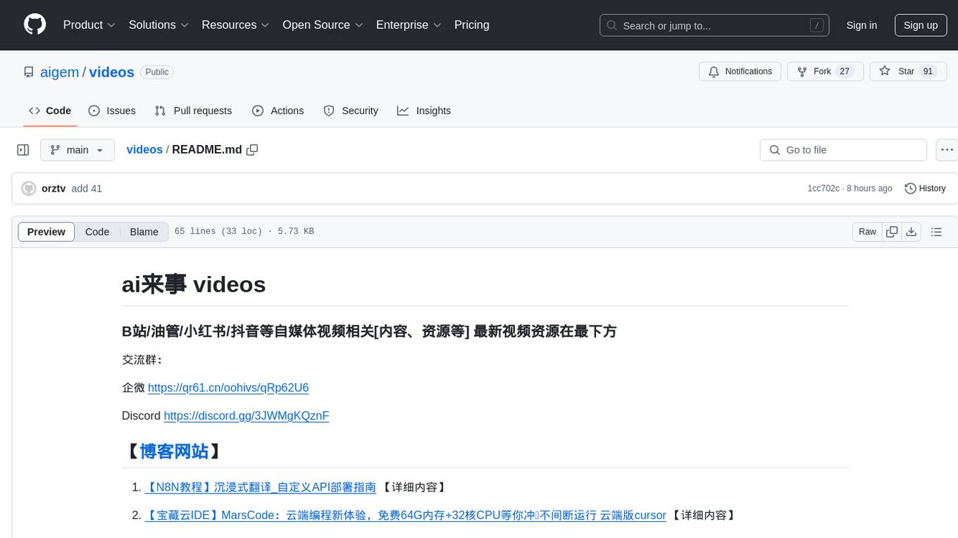Select the Blame view toggle

point(144,232)
